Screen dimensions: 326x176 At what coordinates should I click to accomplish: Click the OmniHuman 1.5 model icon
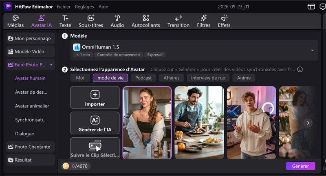click(77, 47)
